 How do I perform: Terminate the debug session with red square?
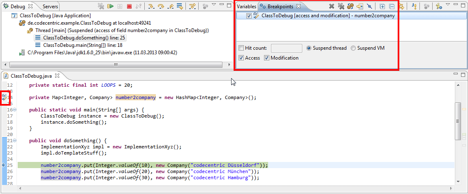129,6
